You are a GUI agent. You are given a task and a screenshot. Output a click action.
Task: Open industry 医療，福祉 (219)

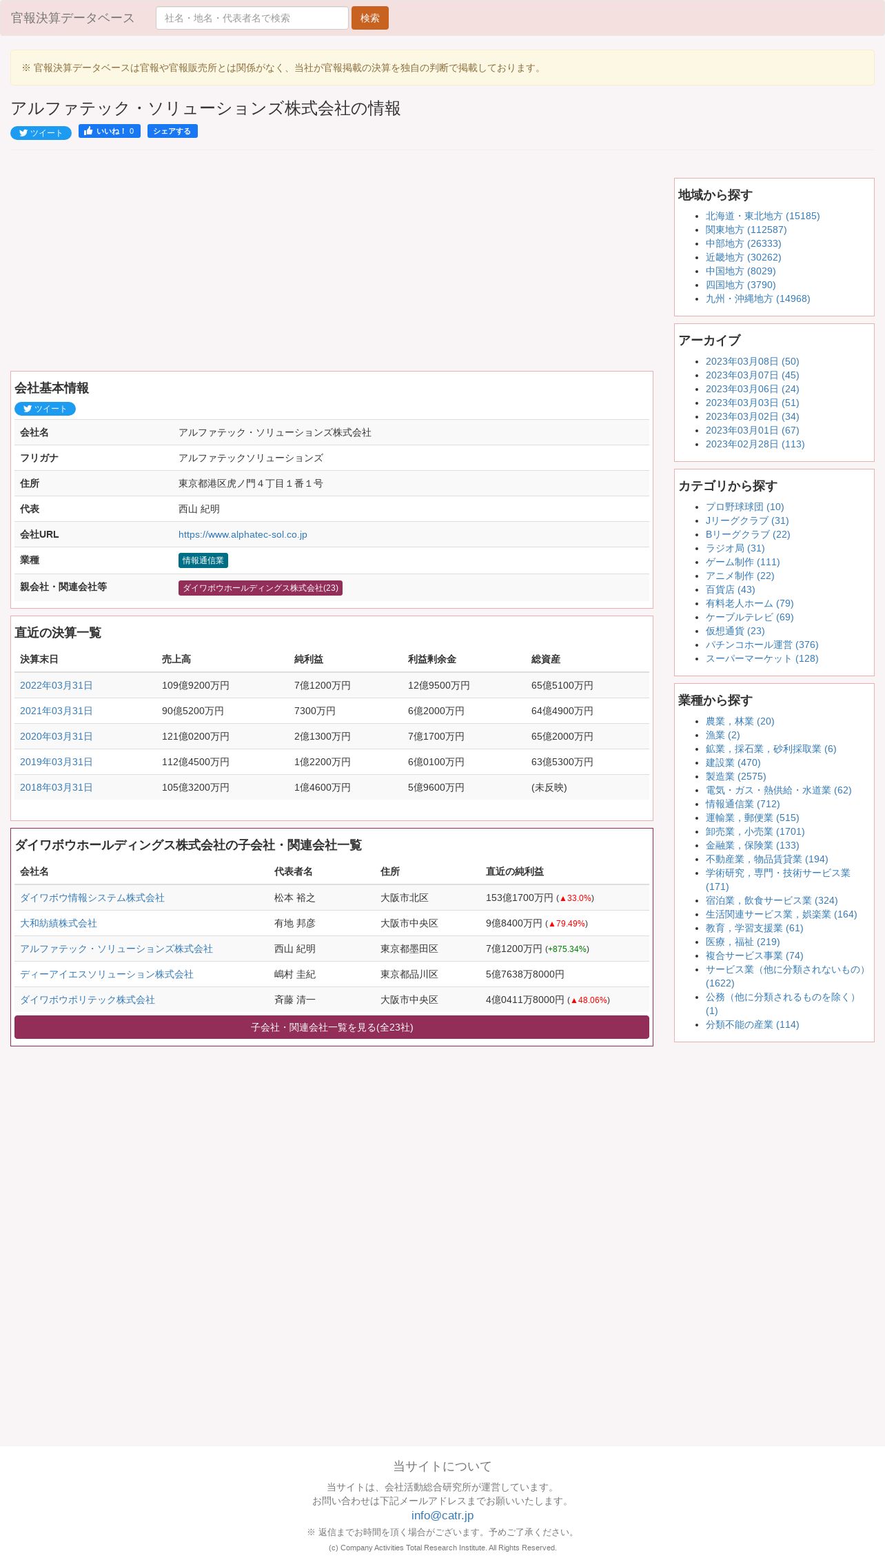click(742, 942)
